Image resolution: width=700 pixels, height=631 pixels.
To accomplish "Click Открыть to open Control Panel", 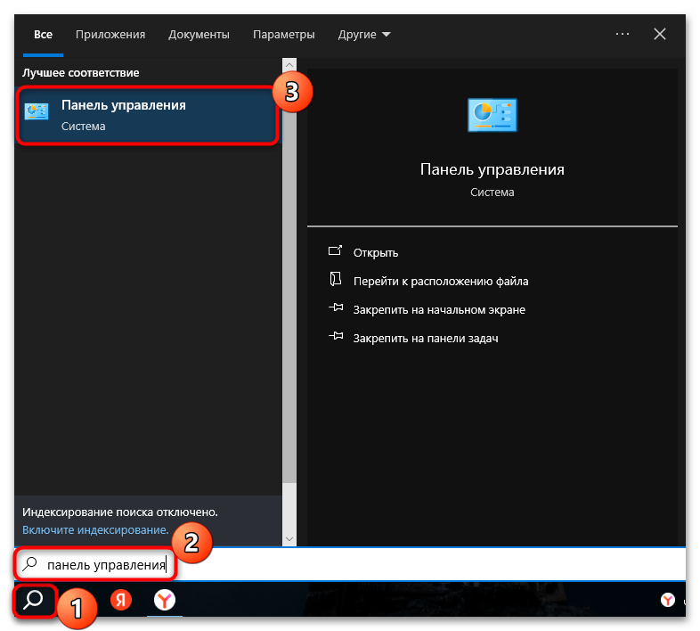I will click(375, 252).
